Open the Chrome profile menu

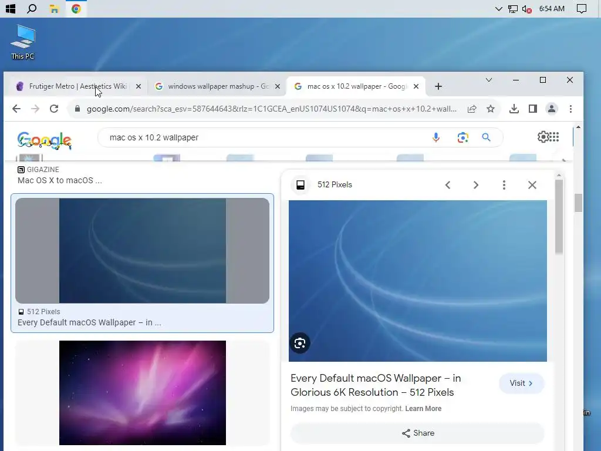tap(552, 109)
